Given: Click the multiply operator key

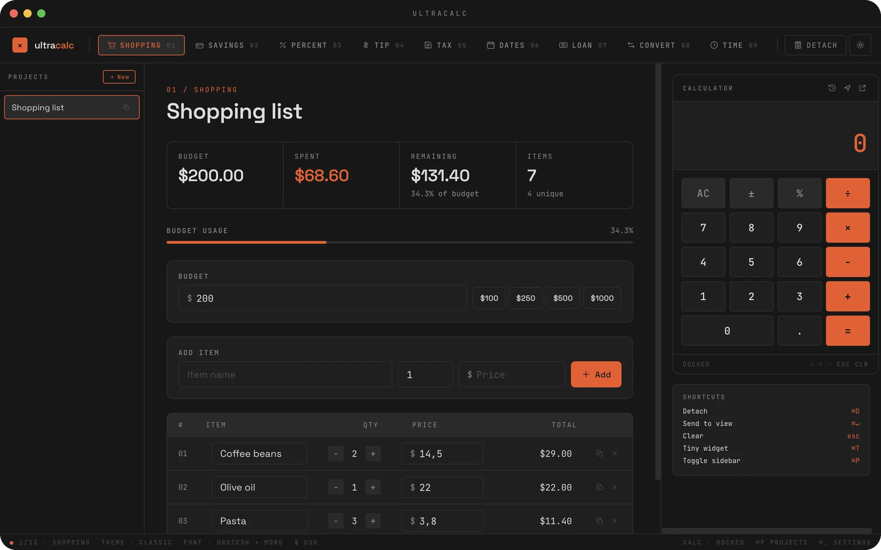Looking at the screenshot, I should (x=848, y=227).
